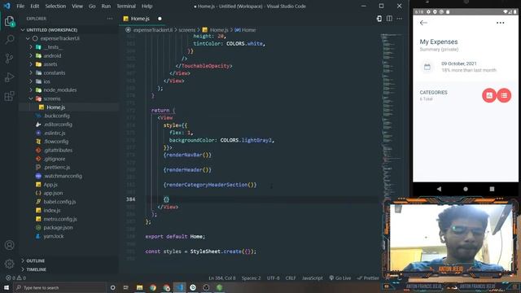
Task: Click the Prettier status bar button
Action: (x=368, y=278)
